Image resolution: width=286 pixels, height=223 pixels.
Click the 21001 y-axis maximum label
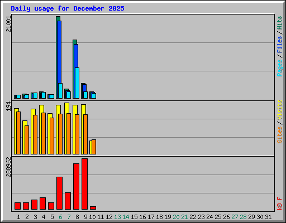tap(8, 24)
